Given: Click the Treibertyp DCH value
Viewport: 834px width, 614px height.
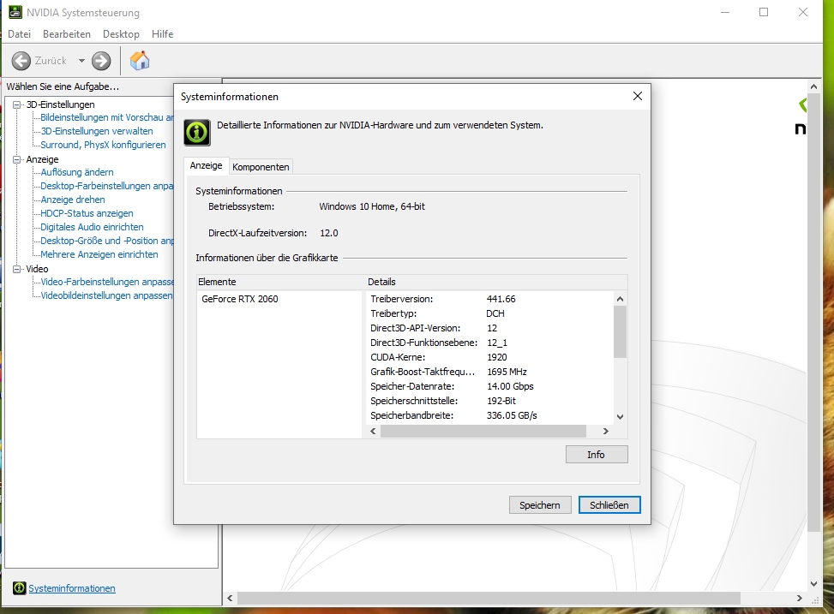Looking at the screenshot, I should coord(495,313).
